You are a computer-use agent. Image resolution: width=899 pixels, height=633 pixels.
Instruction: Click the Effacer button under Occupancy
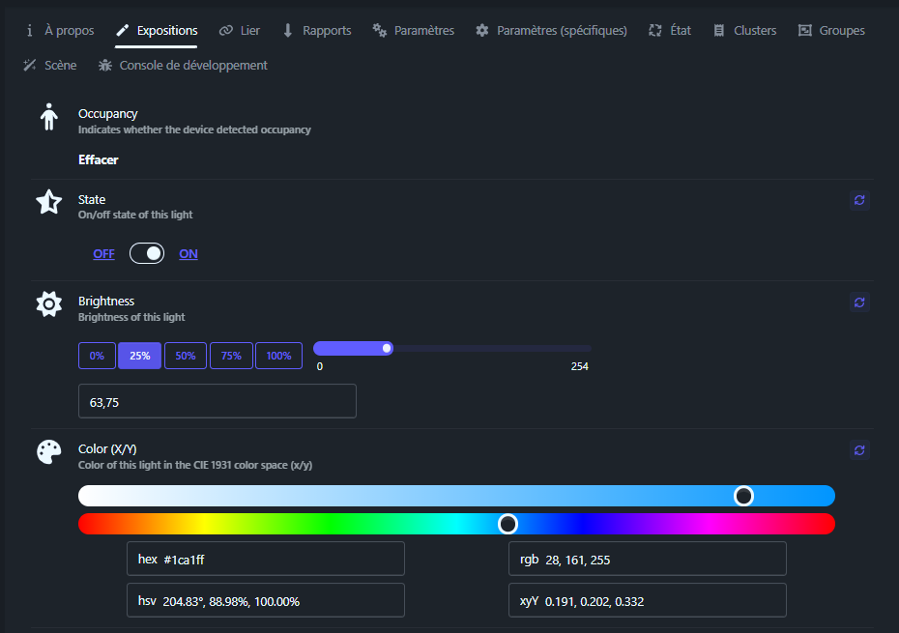pos(98,159)
